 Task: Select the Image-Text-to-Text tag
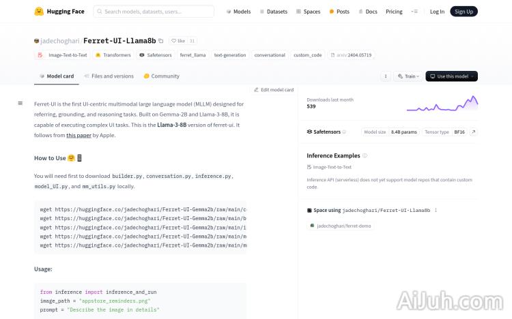pyautogui.click(x=63, y=55)
